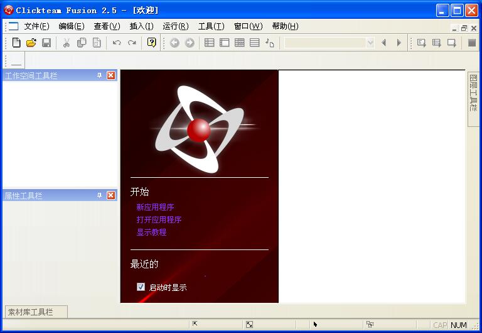Open the 运行(R) menu
Screen dimensions: 482x333
176,26
